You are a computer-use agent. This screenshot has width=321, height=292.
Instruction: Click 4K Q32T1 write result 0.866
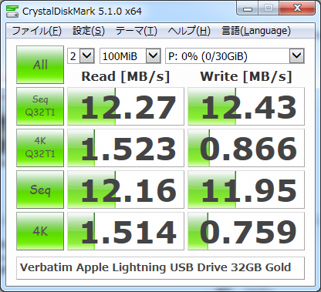click(x=246, y=148)
